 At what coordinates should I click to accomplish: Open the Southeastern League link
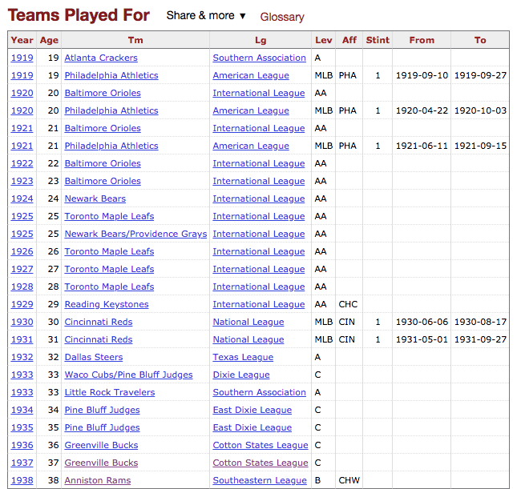(x=260, y=480)
